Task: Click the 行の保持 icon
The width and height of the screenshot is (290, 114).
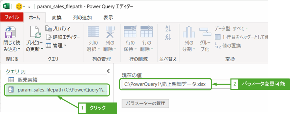Action: 130,32
